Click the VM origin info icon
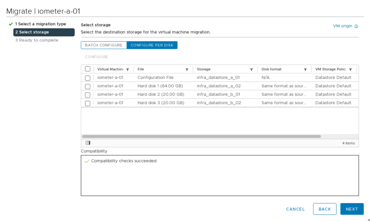This screenshot has width=370, height=221. coord(356,26)
